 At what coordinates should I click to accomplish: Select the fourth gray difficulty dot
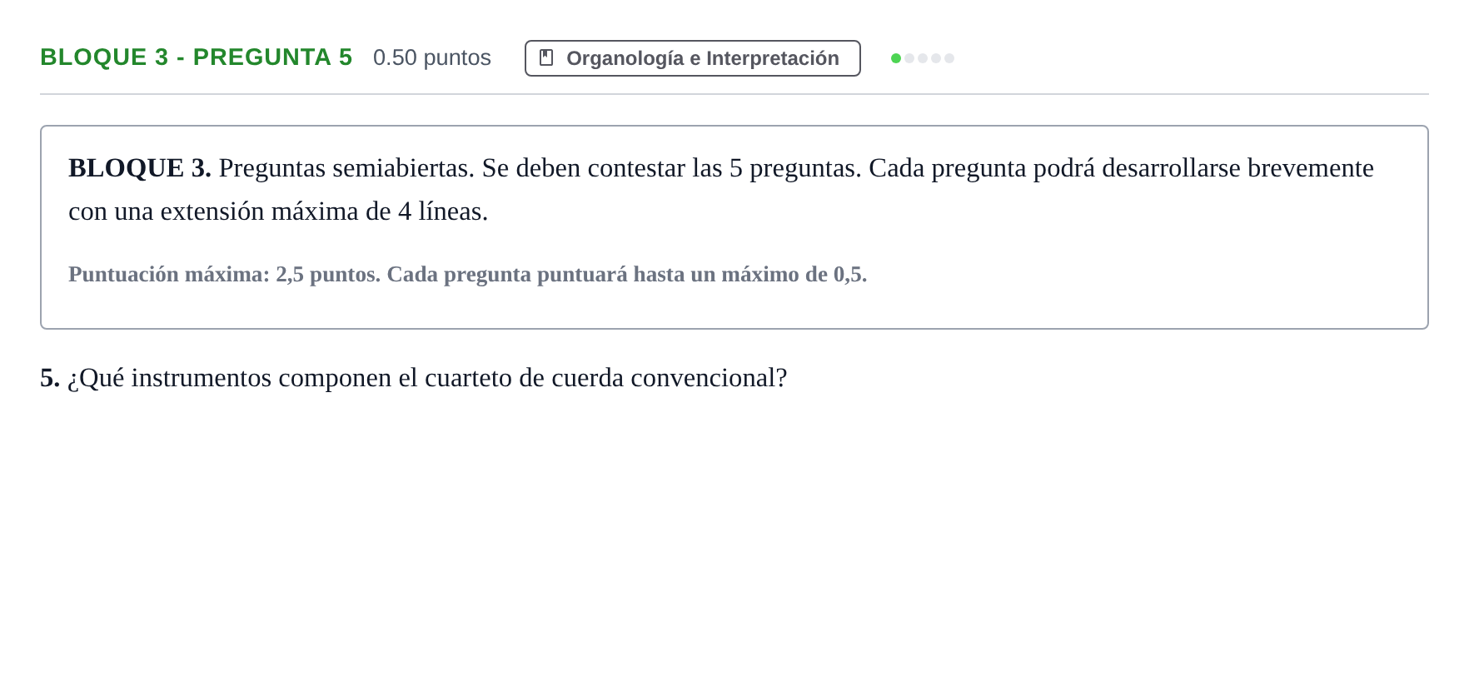(936, 58)
